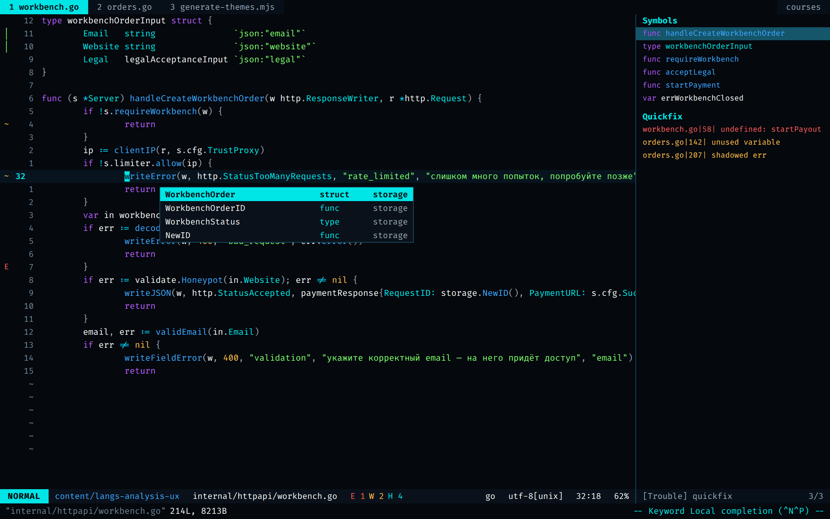
Task: Go to func acceptLegal symbol
Action: pos(733,72)
